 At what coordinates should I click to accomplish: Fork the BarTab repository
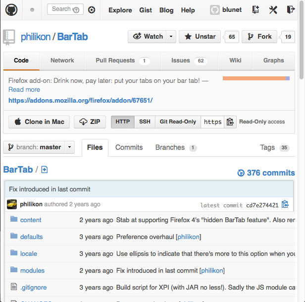pos(259,37)
